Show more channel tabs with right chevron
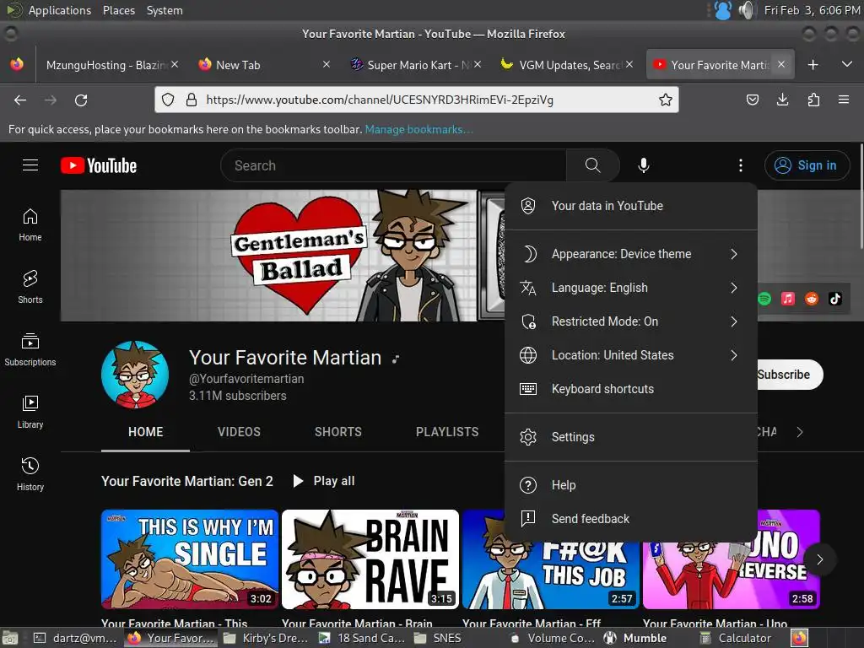 800,432
